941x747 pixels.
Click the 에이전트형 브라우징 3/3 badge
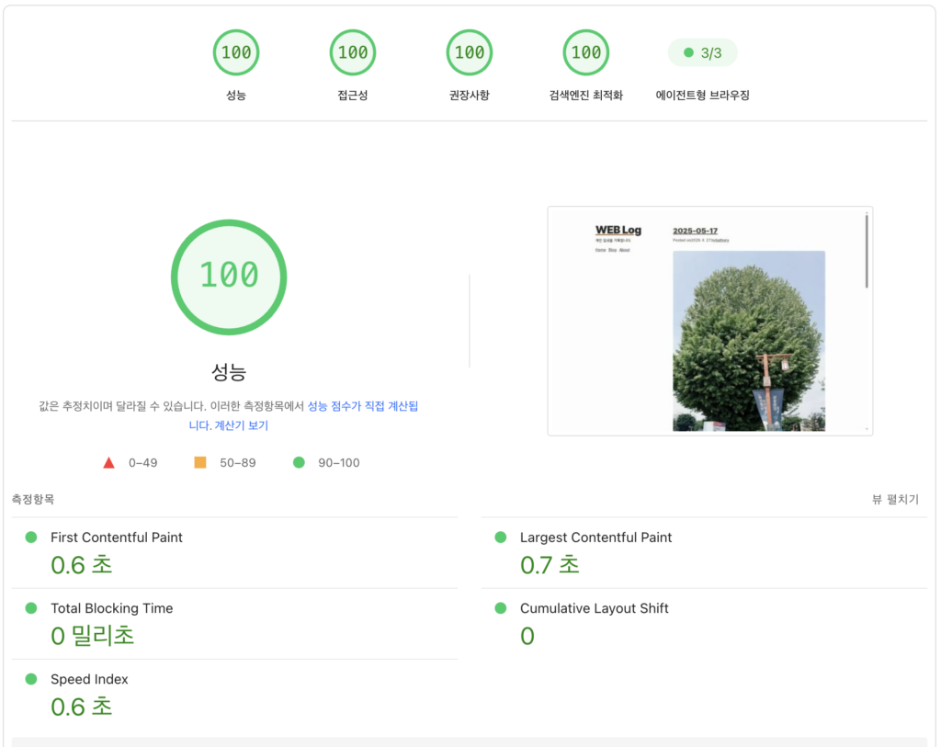(x=702, y=52)
